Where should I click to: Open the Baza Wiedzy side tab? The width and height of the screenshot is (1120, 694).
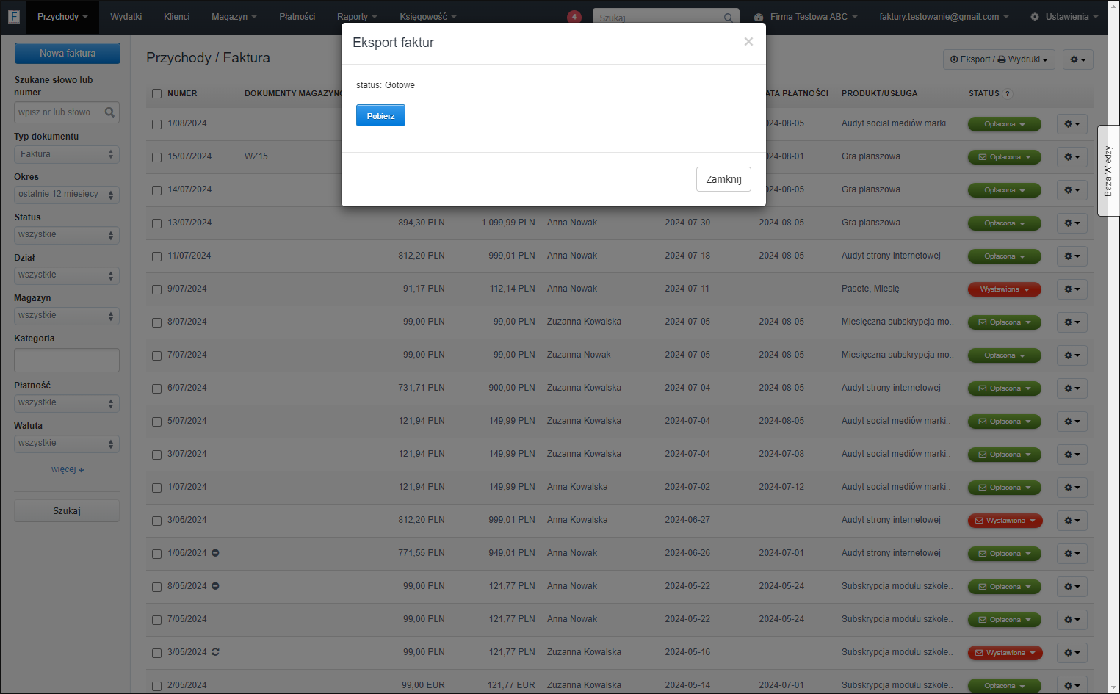(x=1108, y=170)
